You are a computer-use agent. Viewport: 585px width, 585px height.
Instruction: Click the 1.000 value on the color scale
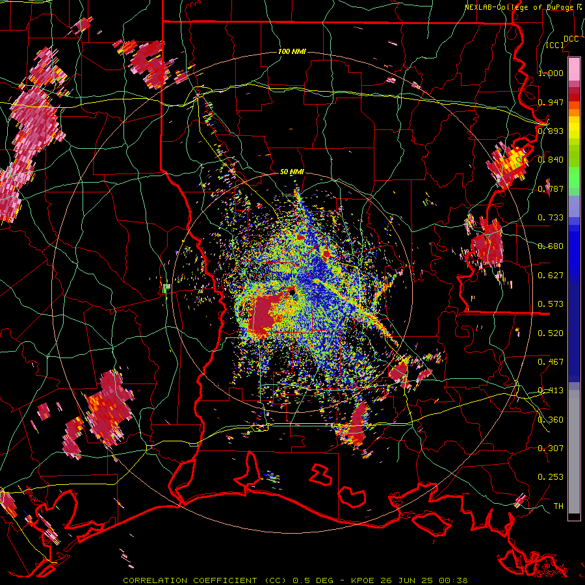click(x=551, y=73)
